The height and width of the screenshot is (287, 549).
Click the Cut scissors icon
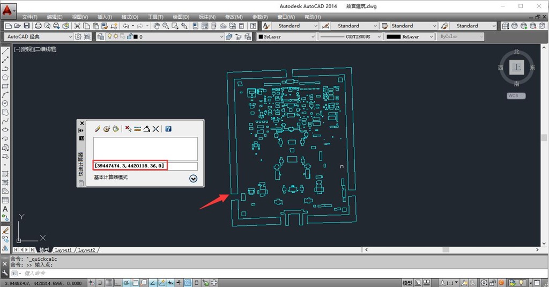[x=77, y=26]
